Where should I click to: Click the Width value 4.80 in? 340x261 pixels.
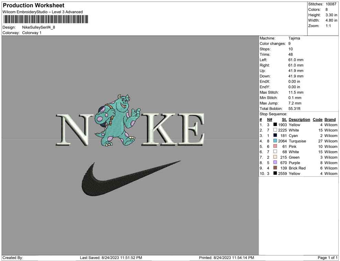pos(331,20)
